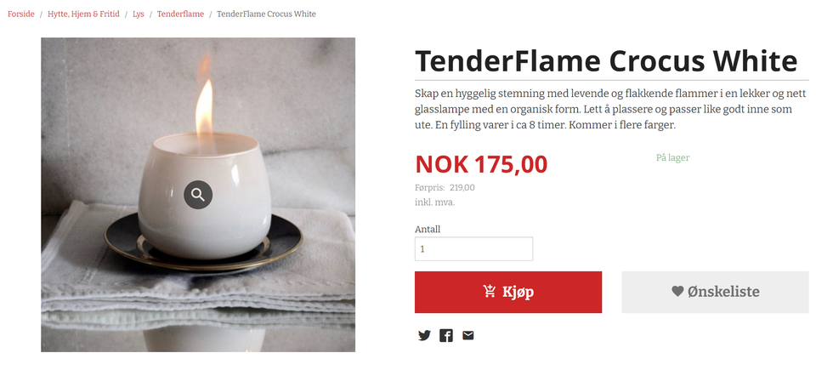Click the heart icon next to Ønskeliste

click(x=677, y=291)
